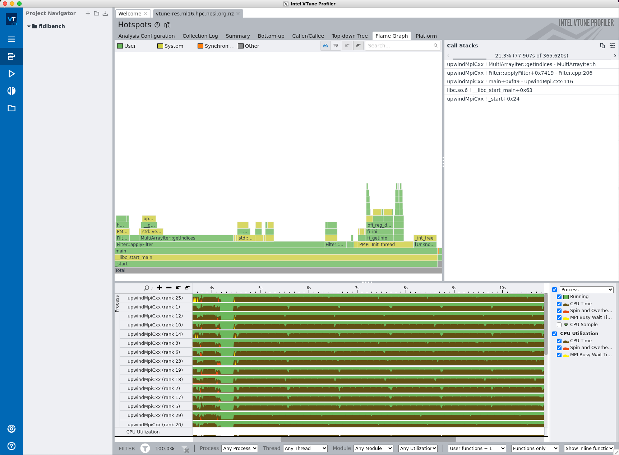
Task: Disable the CPU Time checkbox under Running
Action: (x=559, y=304)
